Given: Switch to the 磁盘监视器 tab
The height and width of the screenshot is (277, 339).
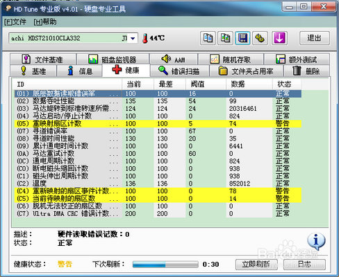Looking at the screenshot, I should point(113,60).
